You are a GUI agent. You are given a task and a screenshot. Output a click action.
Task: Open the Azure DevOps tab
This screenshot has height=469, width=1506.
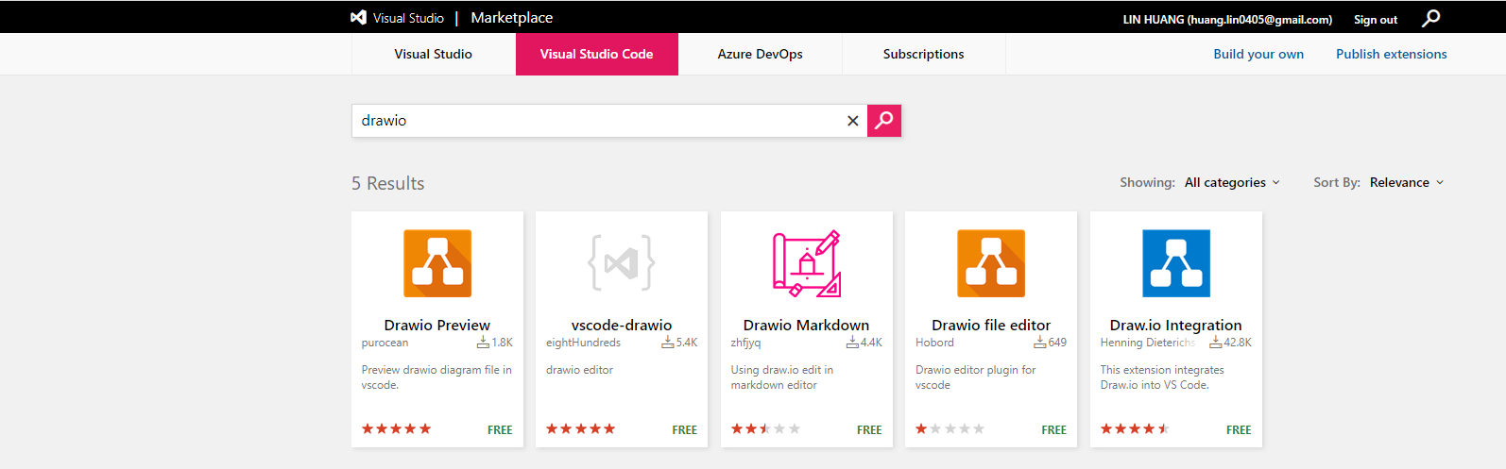[x=761, y=54]
